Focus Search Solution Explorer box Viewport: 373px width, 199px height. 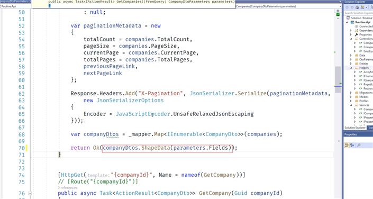point(359,13)
